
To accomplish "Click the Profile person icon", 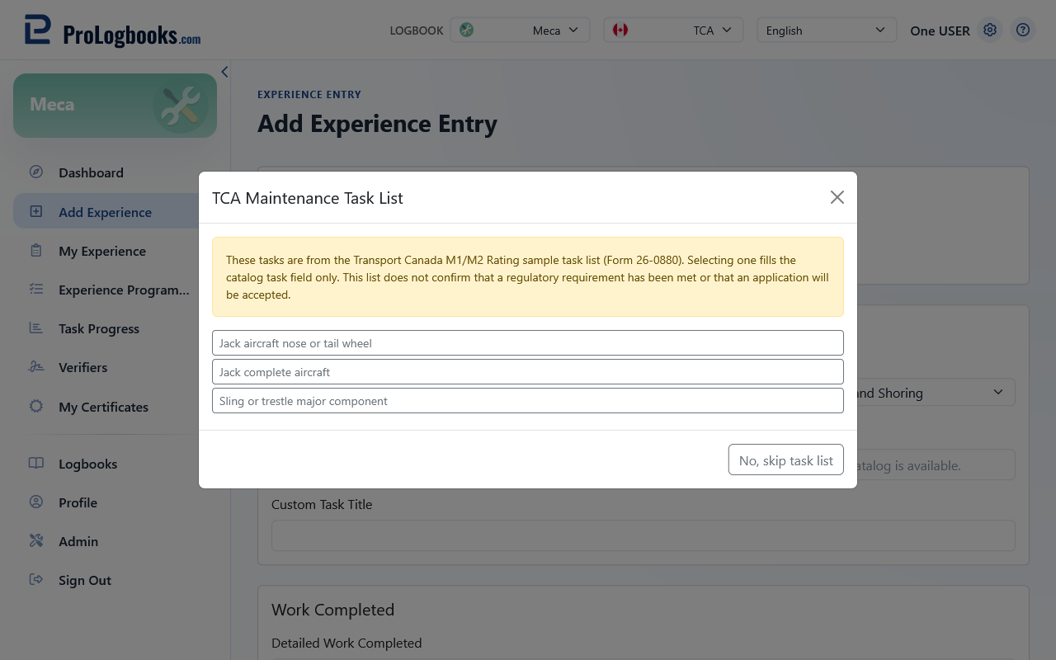I will coord(36,502).
